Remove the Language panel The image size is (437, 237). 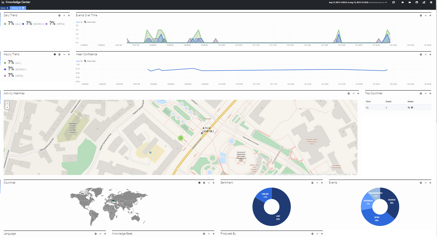pos(105,234)
